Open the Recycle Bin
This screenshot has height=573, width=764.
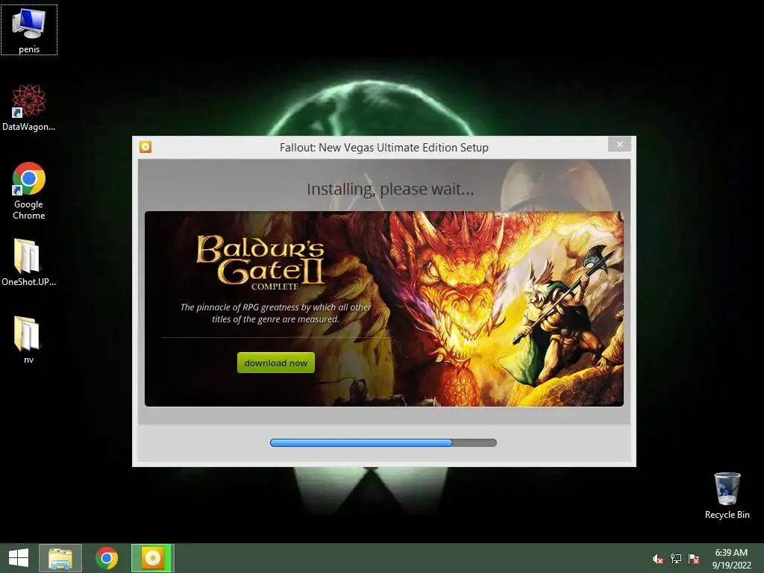pyautogui.click(x=727, y=495)
